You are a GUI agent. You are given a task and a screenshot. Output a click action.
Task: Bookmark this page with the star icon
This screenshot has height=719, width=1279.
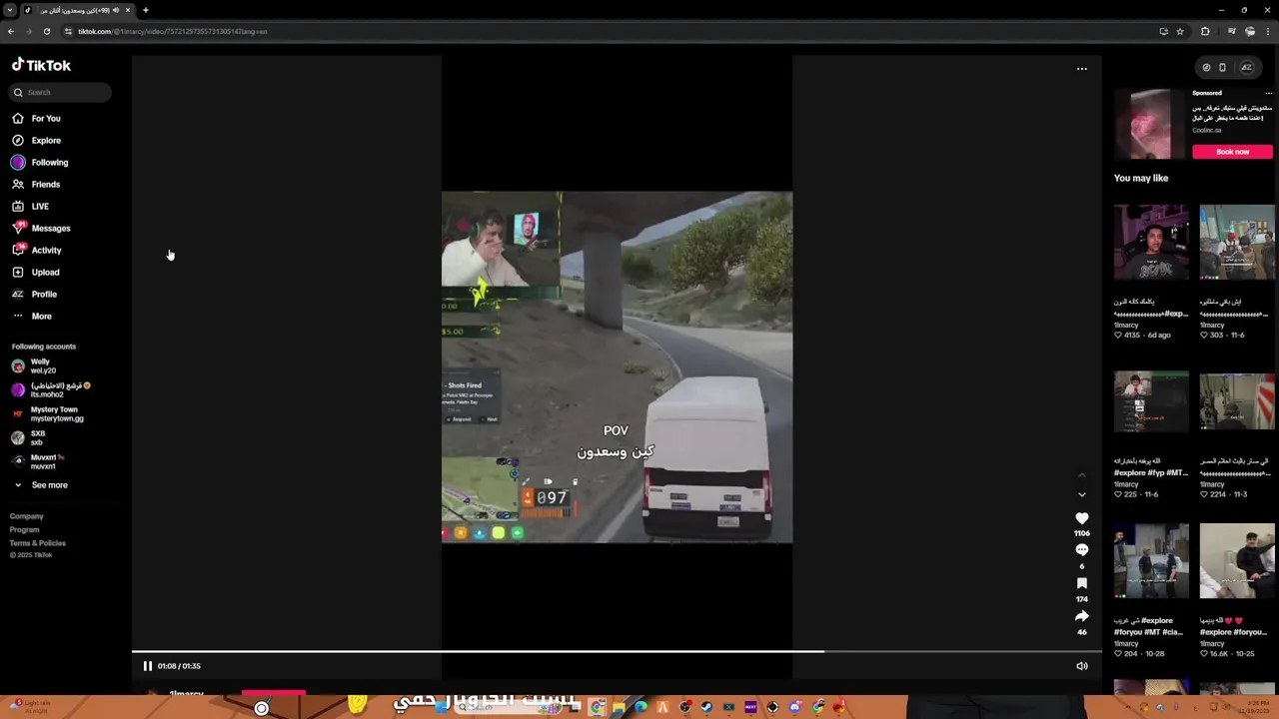(x=1180, y=31)
